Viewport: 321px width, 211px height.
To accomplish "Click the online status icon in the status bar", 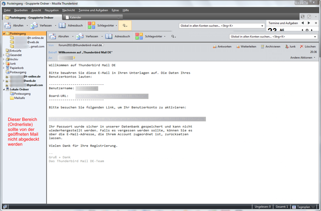I will click(x=5, y=207).
